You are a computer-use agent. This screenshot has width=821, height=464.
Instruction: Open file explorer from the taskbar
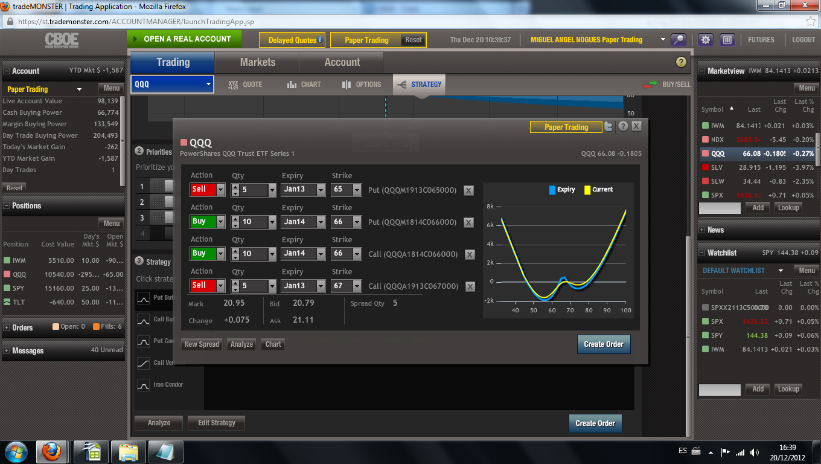click(x=129, y=451)
